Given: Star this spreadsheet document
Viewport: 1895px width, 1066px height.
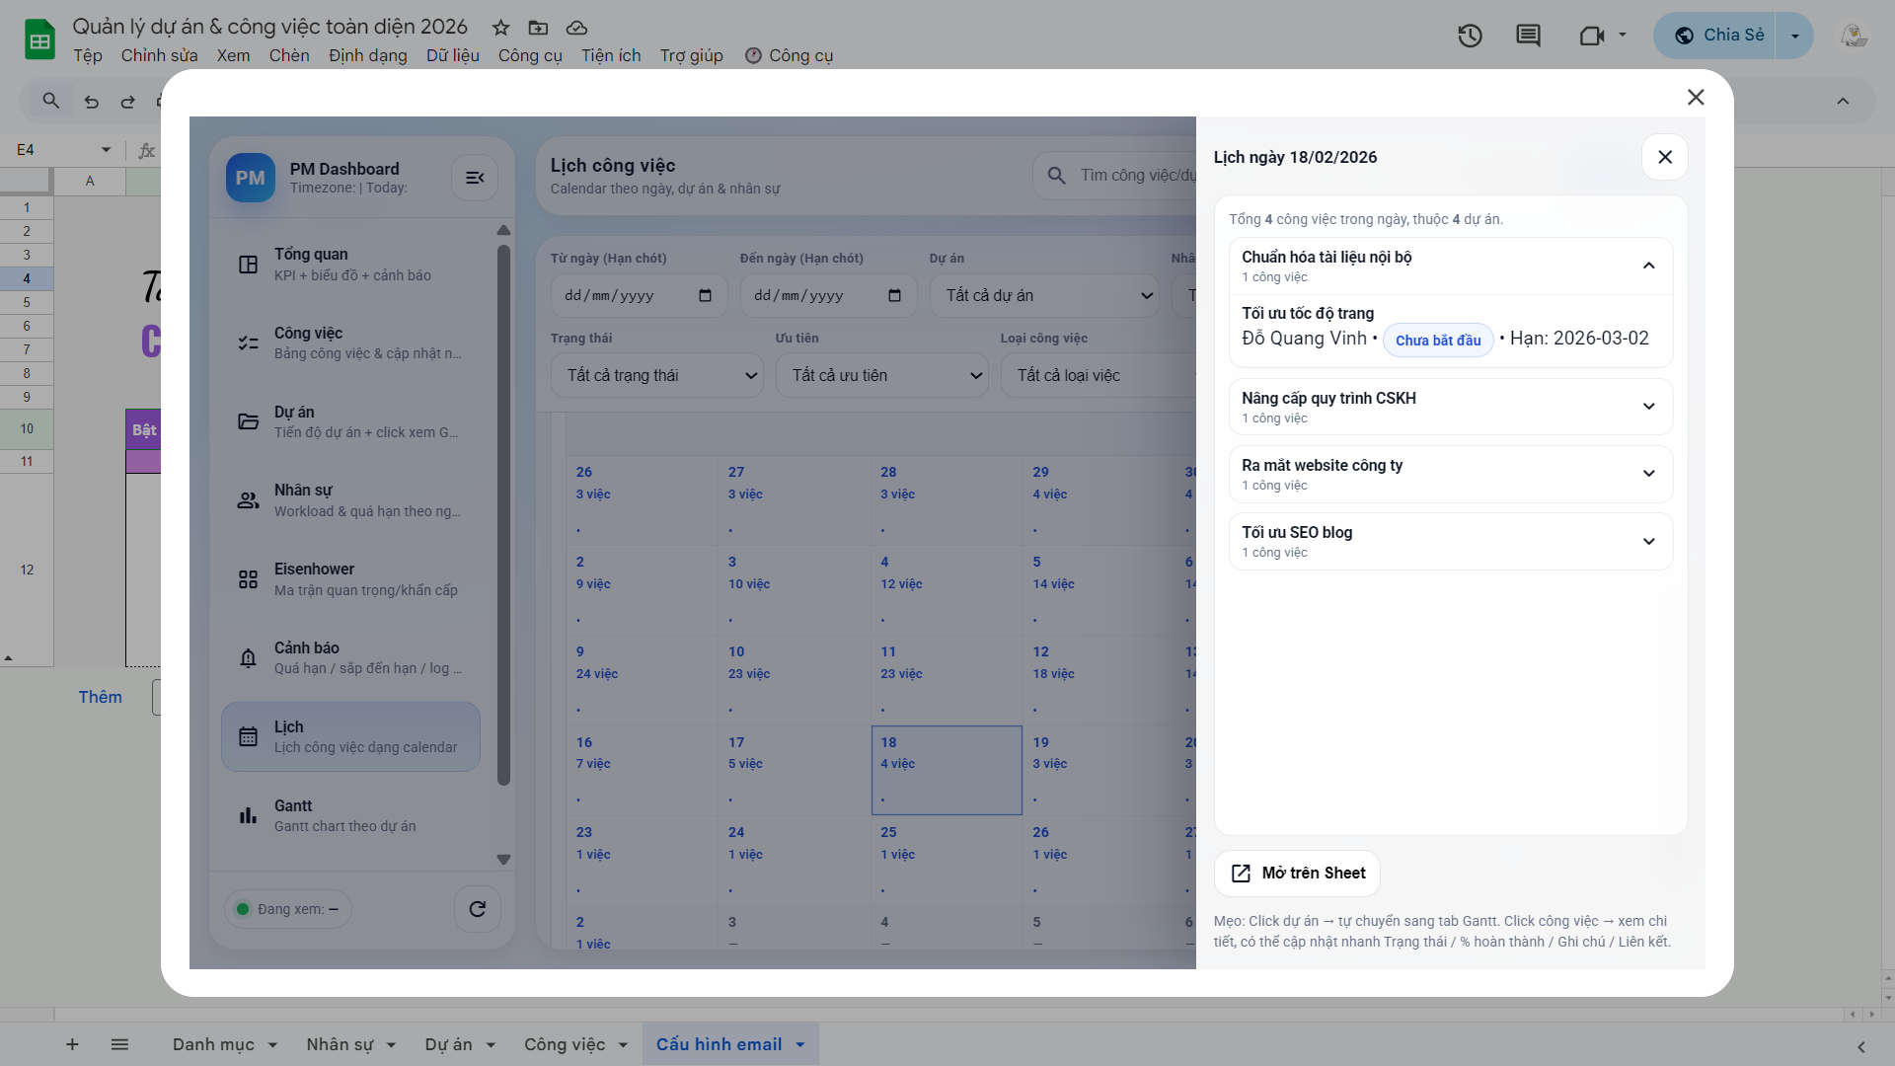Looking at the screenshot, I should [501, 28].
